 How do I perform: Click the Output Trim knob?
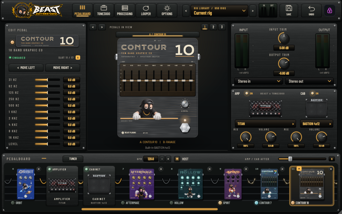click(x=284, y=64)
